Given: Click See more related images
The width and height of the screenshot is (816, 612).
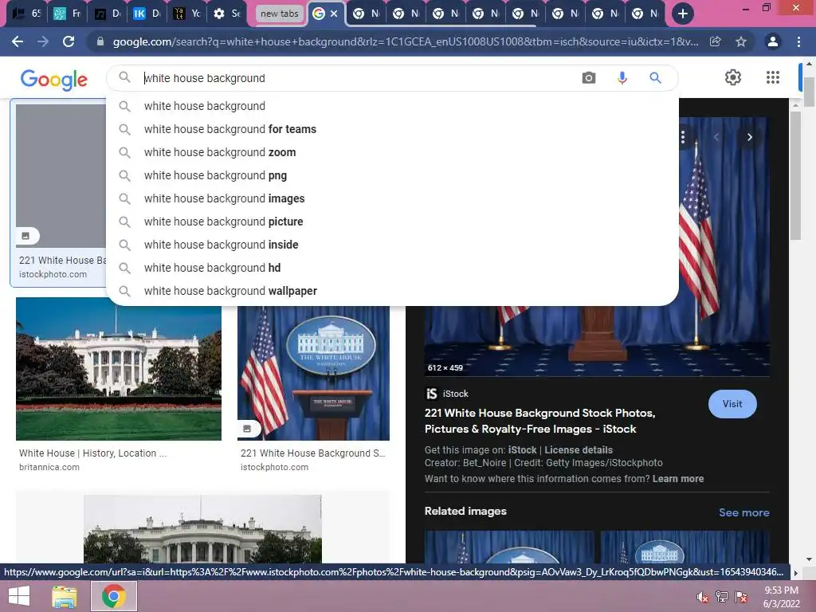Looking at the screenshot, I should point(744,512).
